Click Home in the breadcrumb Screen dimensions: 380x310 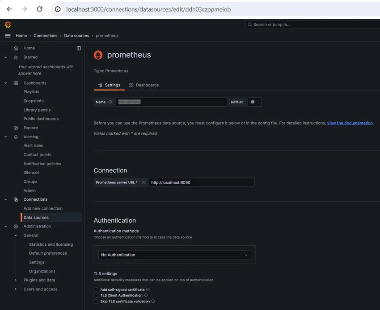tap(21, 36)
